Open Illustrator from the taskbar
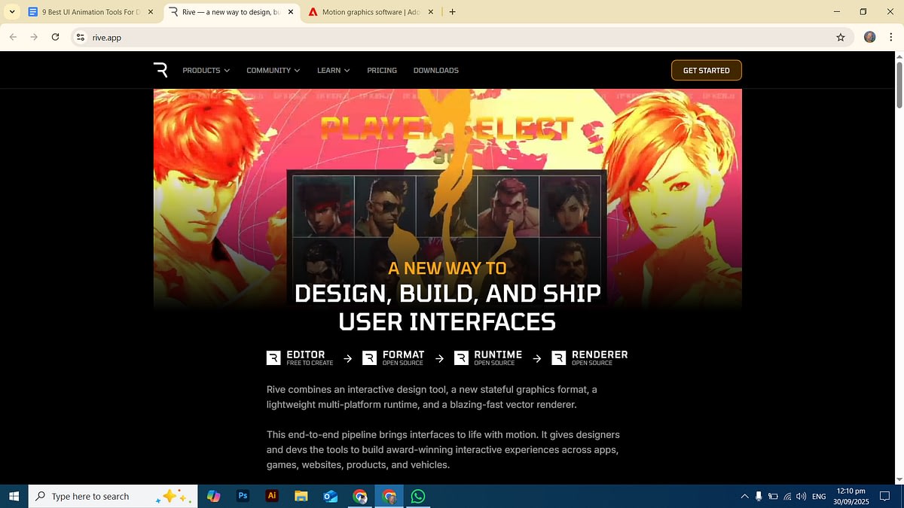Screen dimensions: 904x508 tap(272, 496)
